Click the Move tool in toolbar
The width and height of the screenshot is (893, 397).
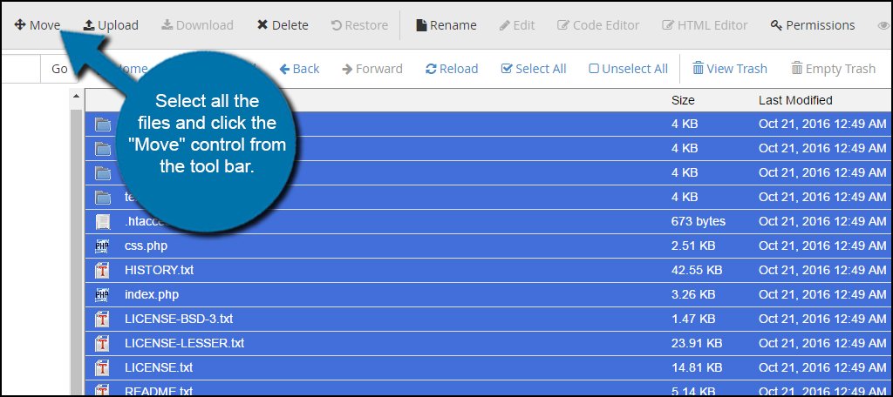pyautogui.click(x=37, y=25)
